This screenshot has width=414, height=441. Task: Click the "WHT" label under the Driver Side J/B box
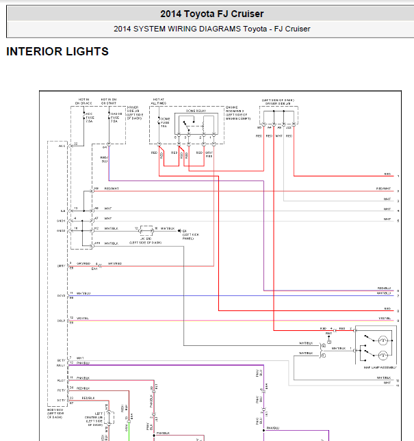[279, 136]
